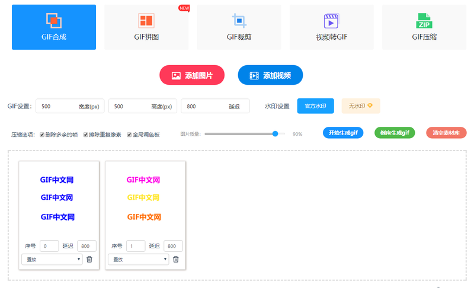Click the 压缩选项: label
The height and width of the screenshot is (288, 474).
[x=23, y=135]
